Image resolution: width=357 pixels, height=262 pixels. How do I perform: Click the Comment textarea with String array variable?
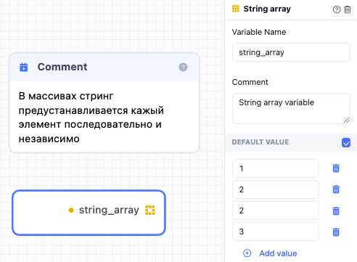click(x=291, y=108)
